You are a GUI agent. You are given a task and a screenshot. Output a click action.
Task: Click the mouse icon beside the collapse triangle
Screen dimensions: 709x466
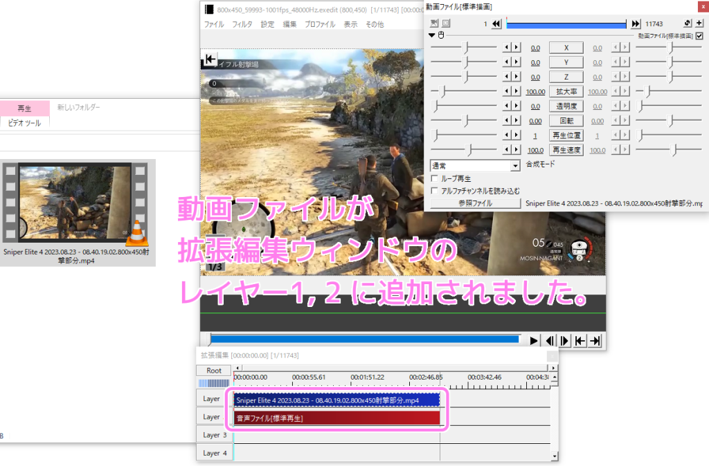pos(441,35)
